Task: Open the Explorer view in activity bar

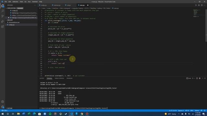Action: click(x=3, y=6)
